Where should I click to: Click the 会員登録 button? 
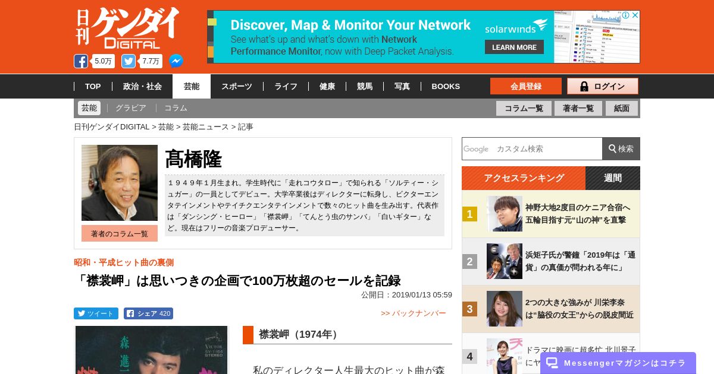coord(526,86)
